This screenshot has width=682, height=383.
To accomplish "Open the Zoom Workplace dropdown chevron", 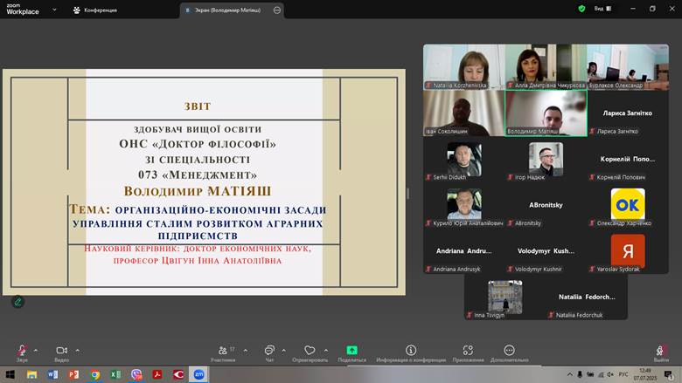I will 54,9.
